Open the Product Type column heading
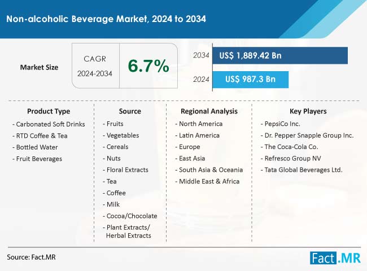The image size is (367, 271). (x=47, y=111)
